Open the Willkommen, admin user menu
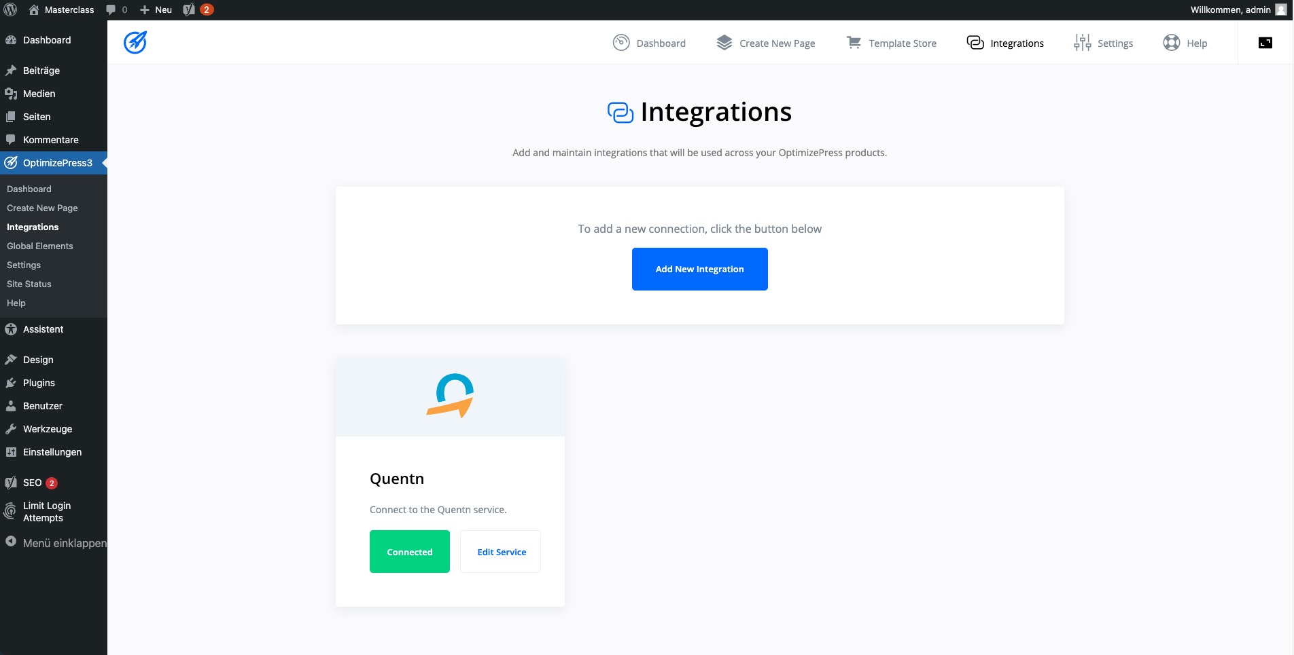The image size is (1294, 655). 1237,10
